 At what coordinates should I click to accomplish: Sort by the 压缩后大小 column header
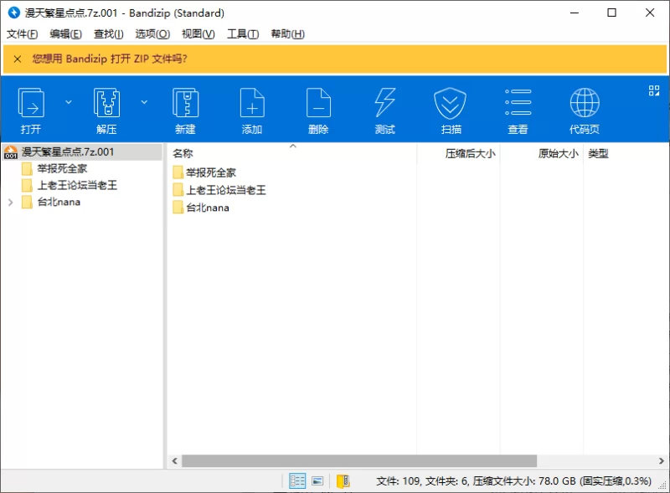(x=458, y=153)
